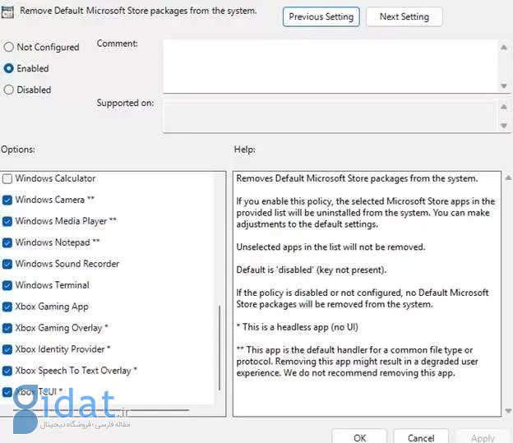Click the 'This is a headless app' note
This screenshot has height=443, width=513.
click(x=297, y=327)
